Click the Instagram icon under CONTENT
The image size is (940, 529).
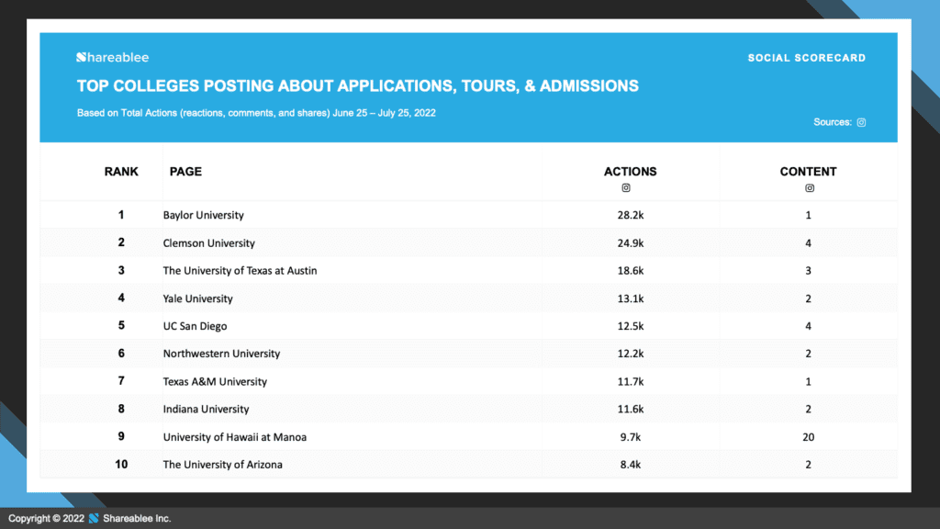pos(809,188)
